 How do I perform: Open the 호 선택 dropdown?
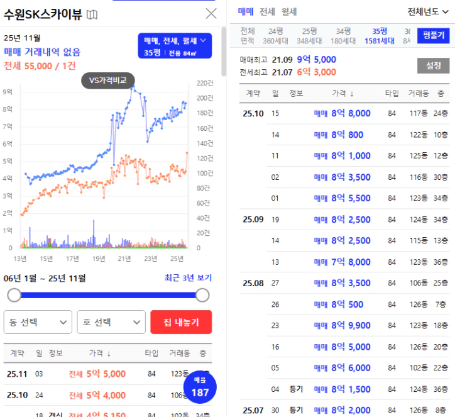pos(111,322)
